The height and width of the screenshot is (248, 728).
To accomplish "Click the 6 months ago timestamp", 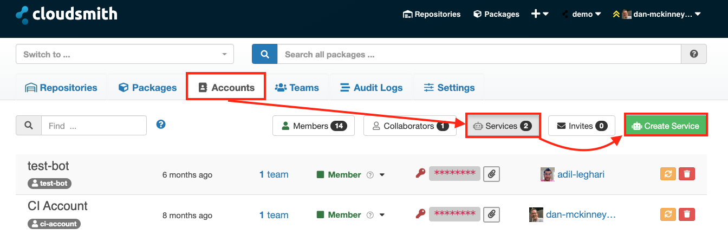I will tap(187, 175).
